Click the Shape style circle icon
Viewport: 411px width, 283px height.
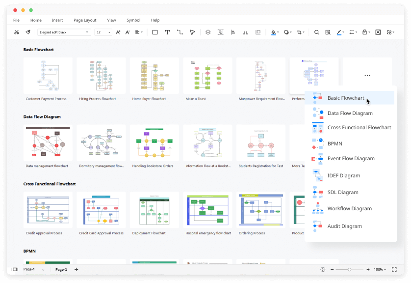click(286, 32)
